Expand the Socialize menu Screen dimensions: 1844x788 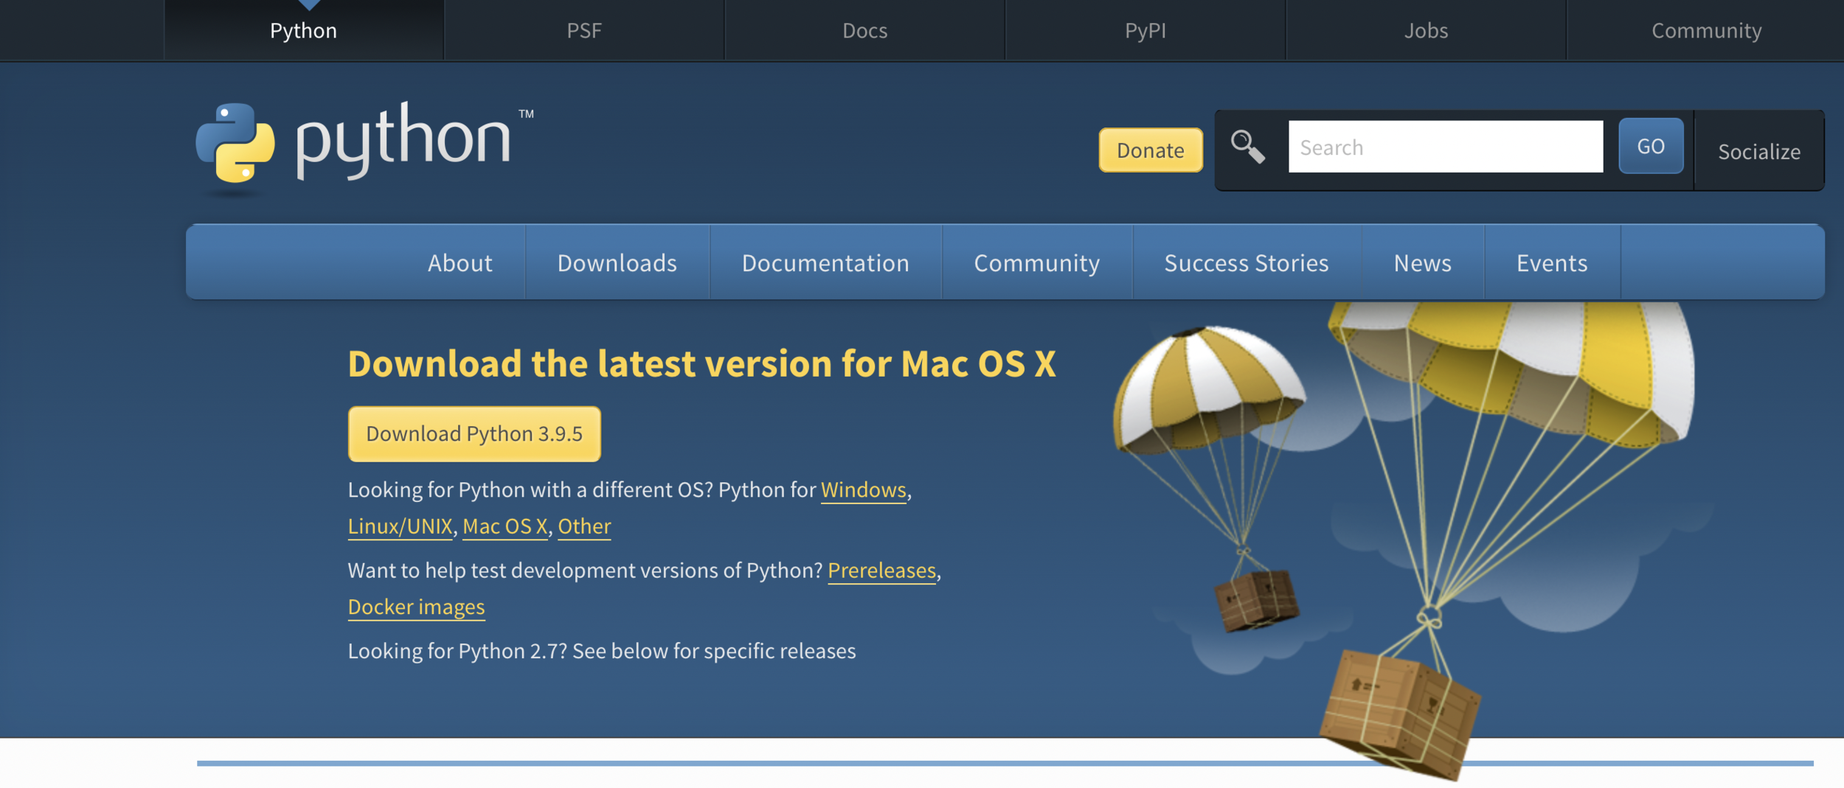coord(1759,151)
